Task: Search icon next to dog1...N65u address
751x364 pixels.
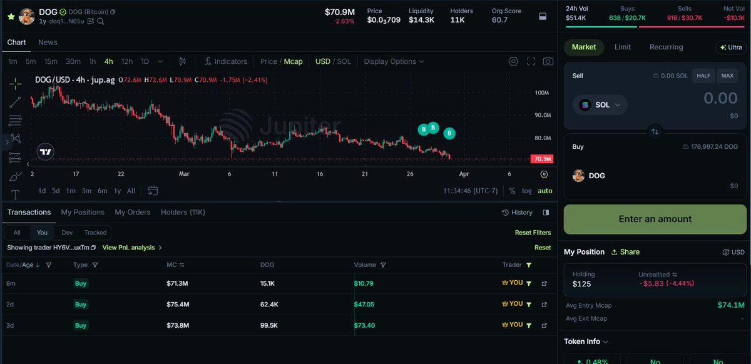Action: point(101,21)
